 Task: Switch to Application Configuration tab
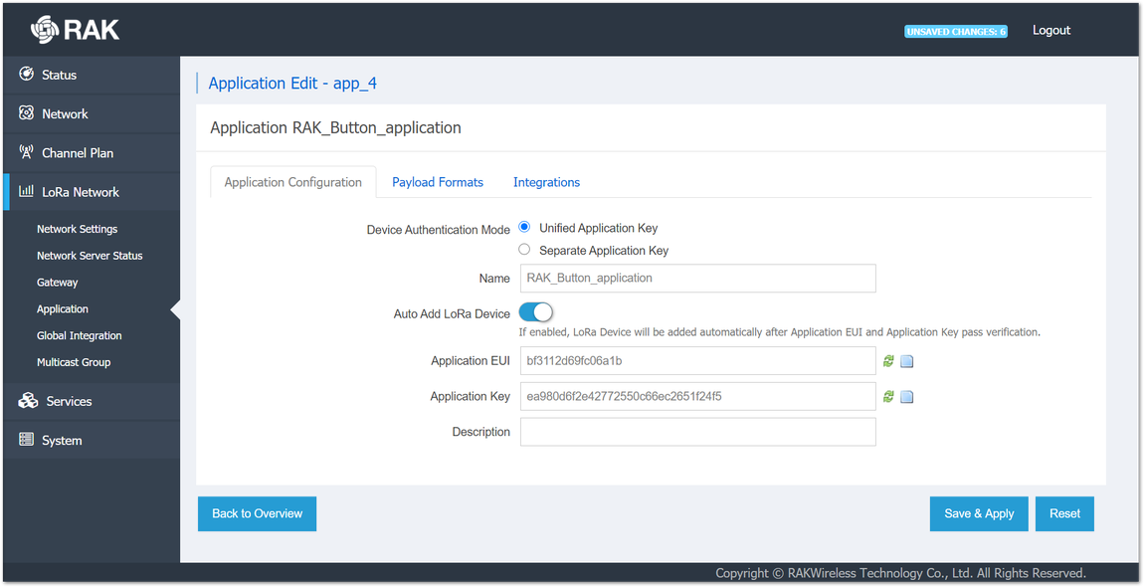coord(293,182)
